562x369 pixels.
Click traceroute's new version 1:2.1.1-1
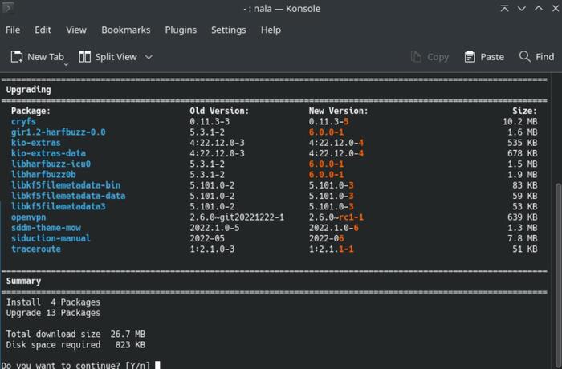331,249
